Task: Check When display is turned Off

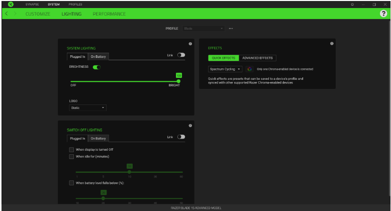Action: (x=71, y=150)
